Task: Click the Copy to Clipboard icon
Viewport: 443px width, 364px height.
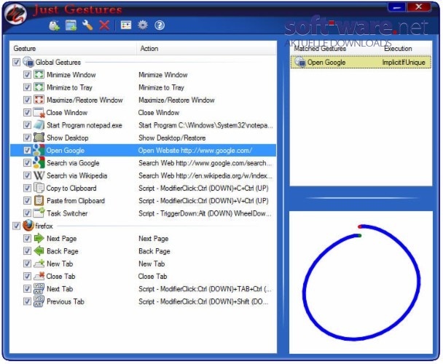Action: click(39, 188)
